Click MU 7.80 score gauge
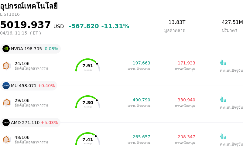Screen dimensions: 243x151 click(88, 102)
